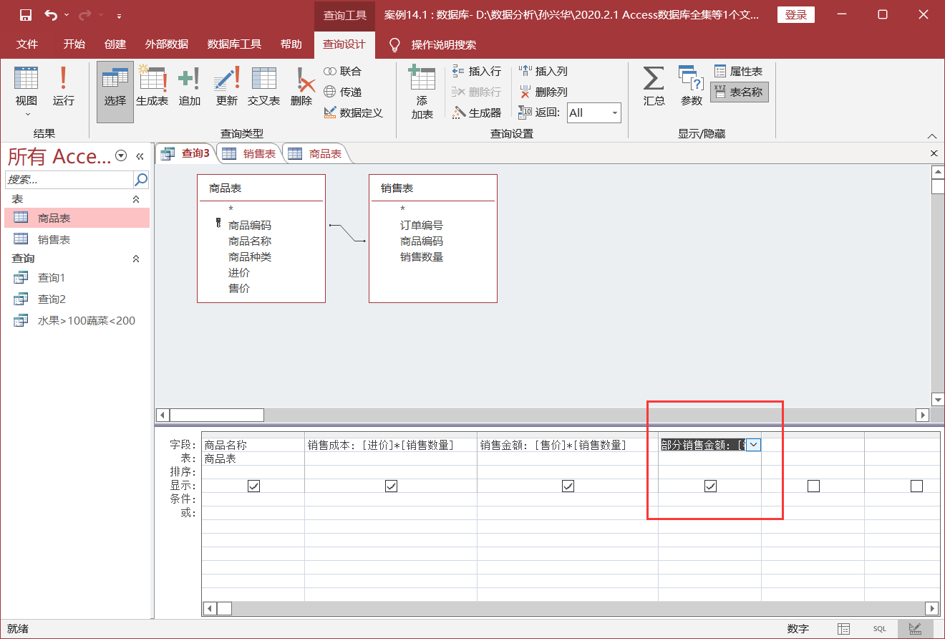945x639 pixels.
Task: Open the 文件 menu
Action: point(27,44)
